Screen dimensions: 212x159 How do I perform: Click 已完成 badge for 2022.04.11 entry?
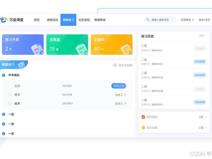tap(200, 48)
